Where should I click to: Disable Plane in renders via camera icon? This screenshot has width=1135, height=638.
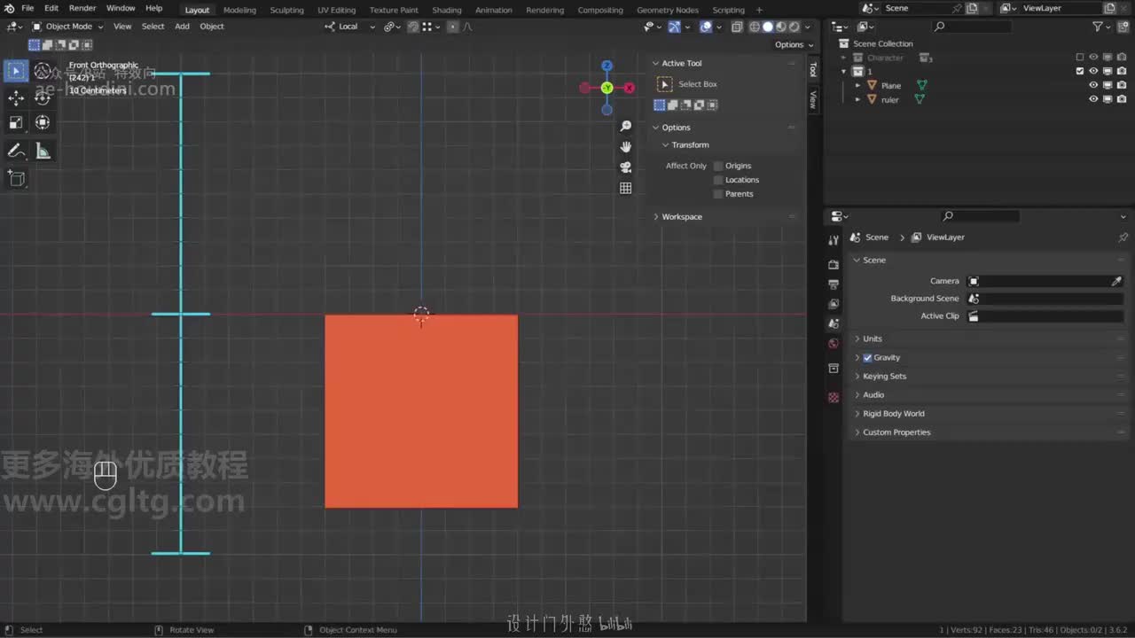1121,86
